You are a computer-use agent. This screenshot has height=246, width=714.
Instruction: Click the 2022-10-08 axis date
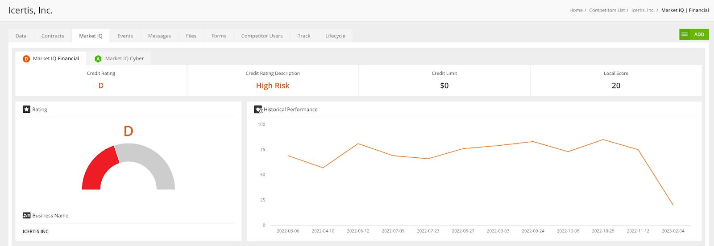[x=568, y=231]
